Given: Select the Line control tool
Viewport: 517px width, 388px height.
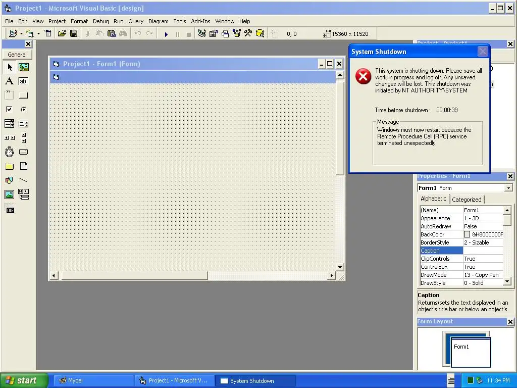Looking at the screenshot, I should (23, 180).
